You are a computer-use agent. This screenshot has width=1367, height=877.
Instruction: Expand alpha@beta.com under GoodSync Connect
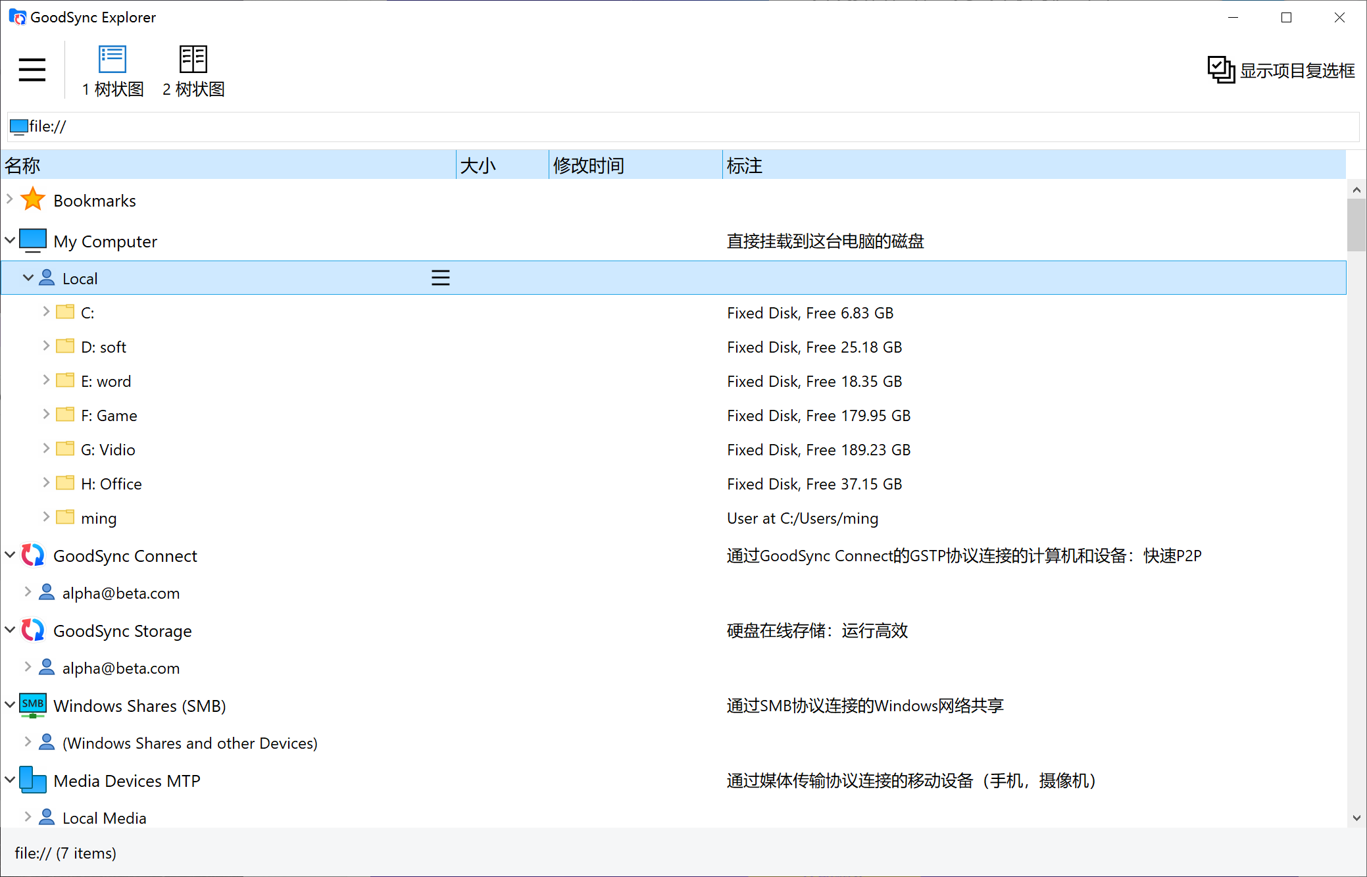pos(28,591)
